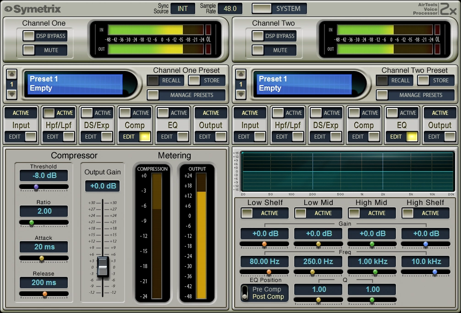Toggle DSP Bypass for Channel One

click(x=45, y=36)
